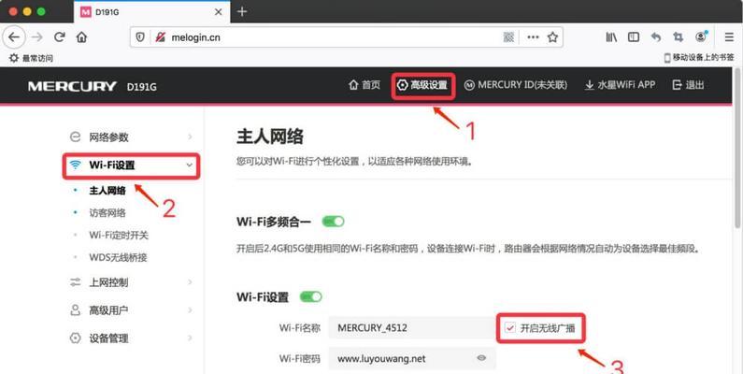Open a new browser tab

pos(242,11)
